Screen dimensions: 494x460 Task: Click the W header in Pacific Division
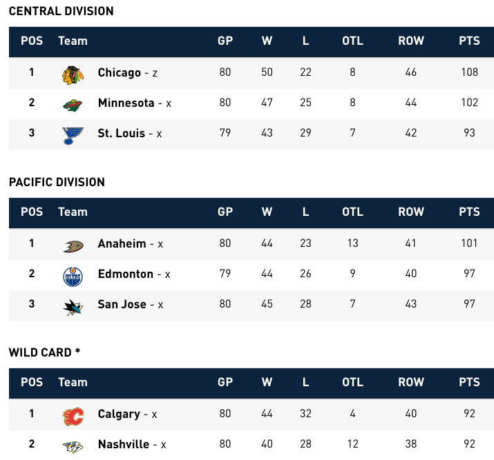267,212
